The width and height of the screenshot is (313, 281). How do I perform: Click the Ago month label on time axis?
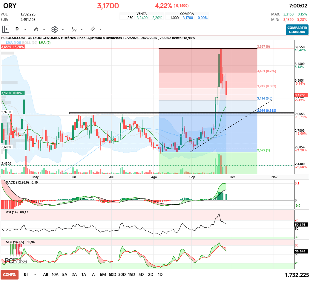click(154, 177)
